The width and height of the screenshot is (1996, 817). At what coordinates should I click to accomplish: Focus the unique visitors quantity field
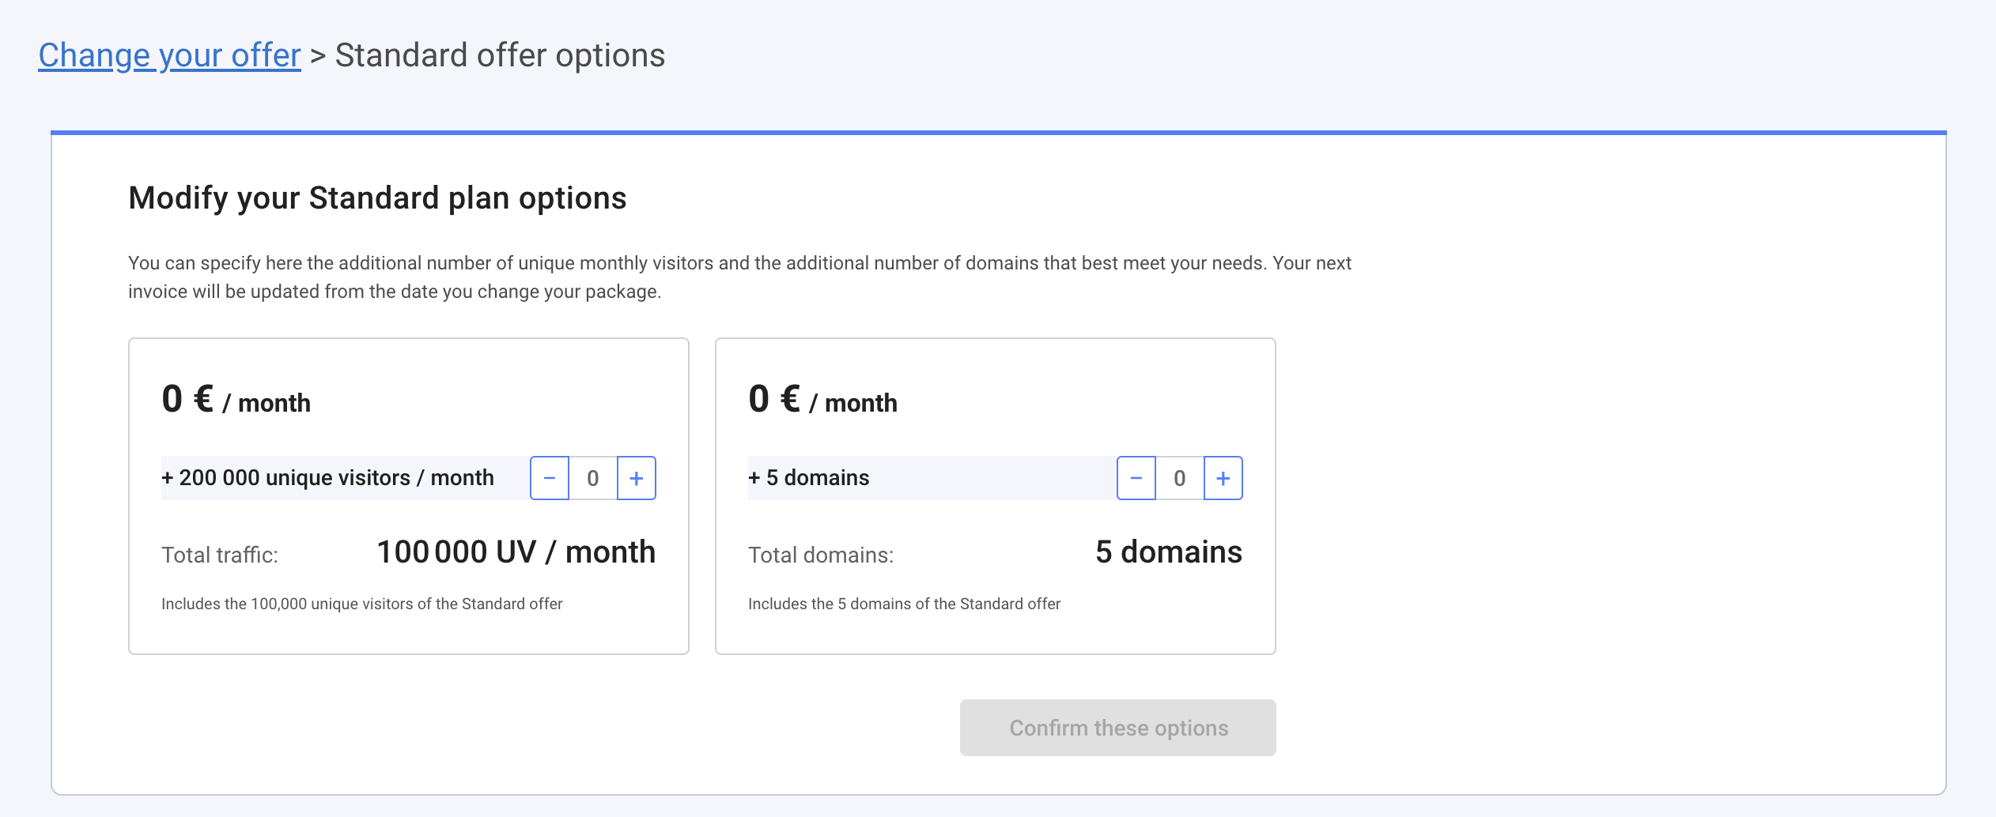point(593,478)
